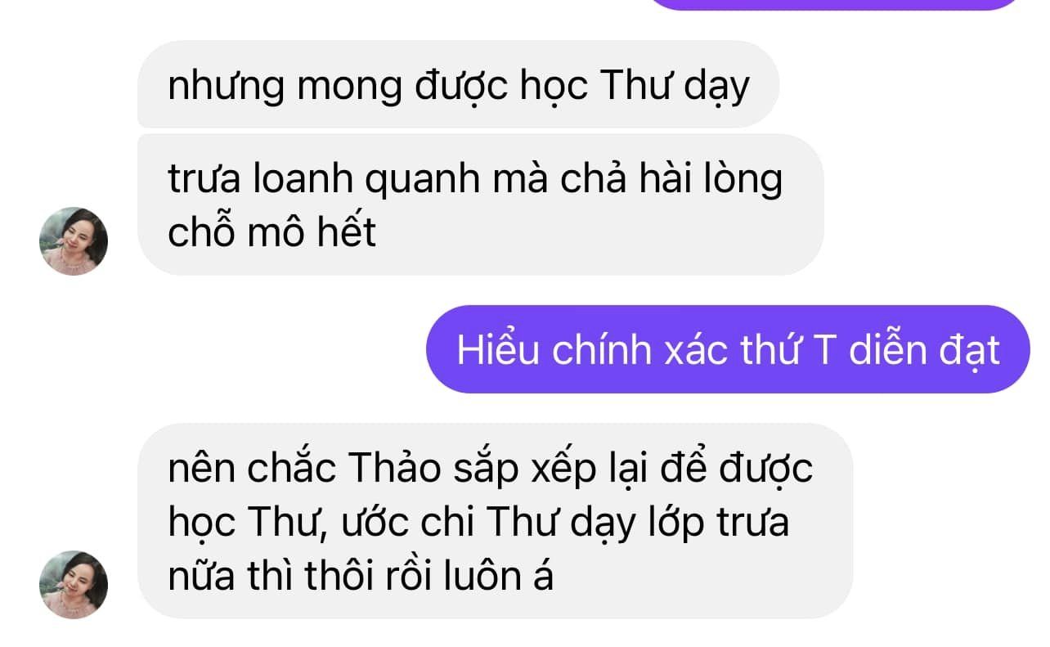
Task: Click the words 'diễn đạt' in the purple bubble
Action: click(x=925, y=350)
